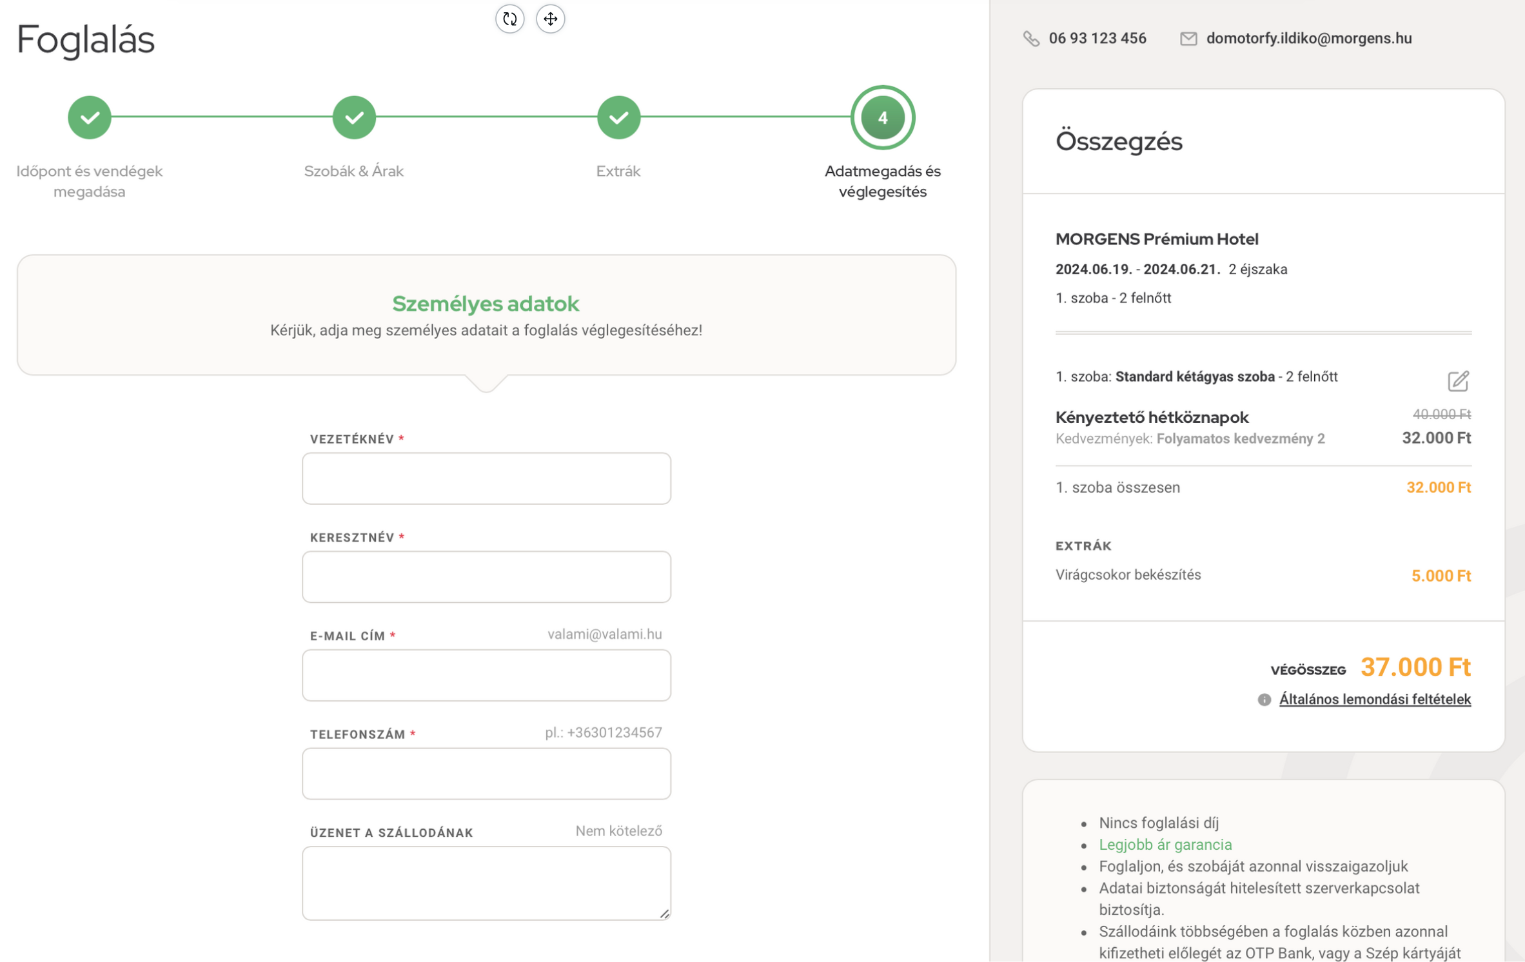Screen dimensions: 1525x962
Task: Select step 4 Adatmegadás és véglegesítés
Action: (882, 117)
